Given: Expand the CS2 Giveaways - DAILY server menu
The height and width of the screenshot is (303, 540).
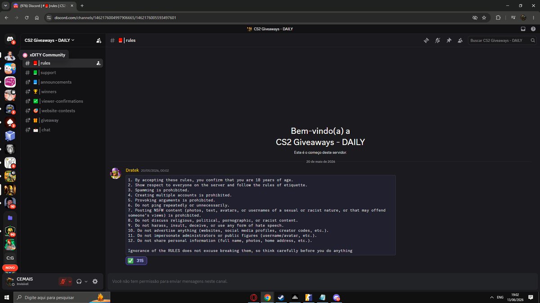Looking at the screenshot, I should 49,40.
